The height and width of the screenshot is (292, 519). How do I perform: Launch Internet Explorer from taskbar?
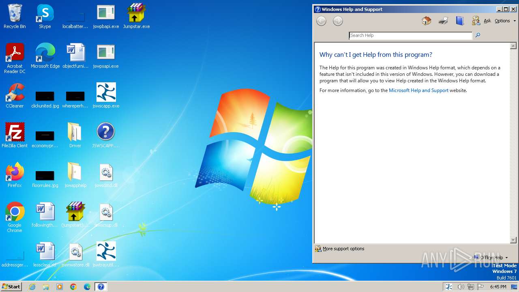(x=32, y=287)
